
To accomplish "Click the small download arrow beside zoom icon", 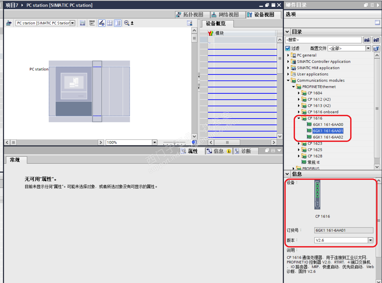I will pyautogui.click(x=132, y=23).
